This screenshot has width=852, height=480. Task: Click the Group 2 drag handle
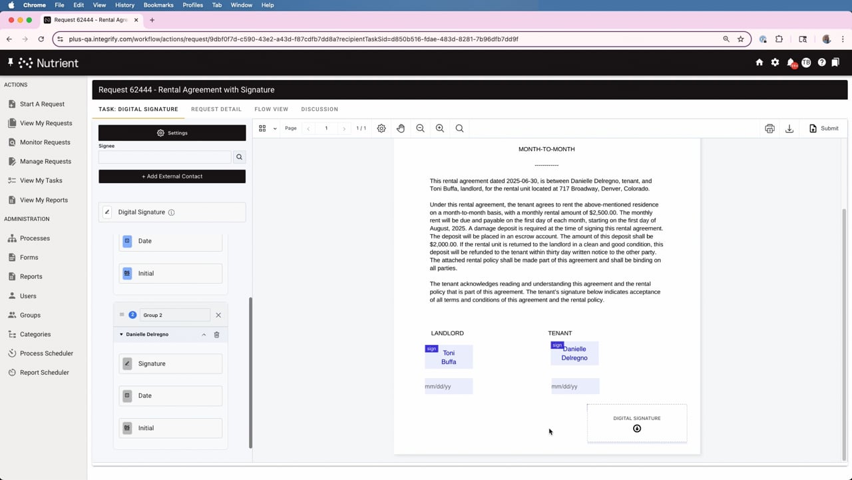click(x=122, y=315)
